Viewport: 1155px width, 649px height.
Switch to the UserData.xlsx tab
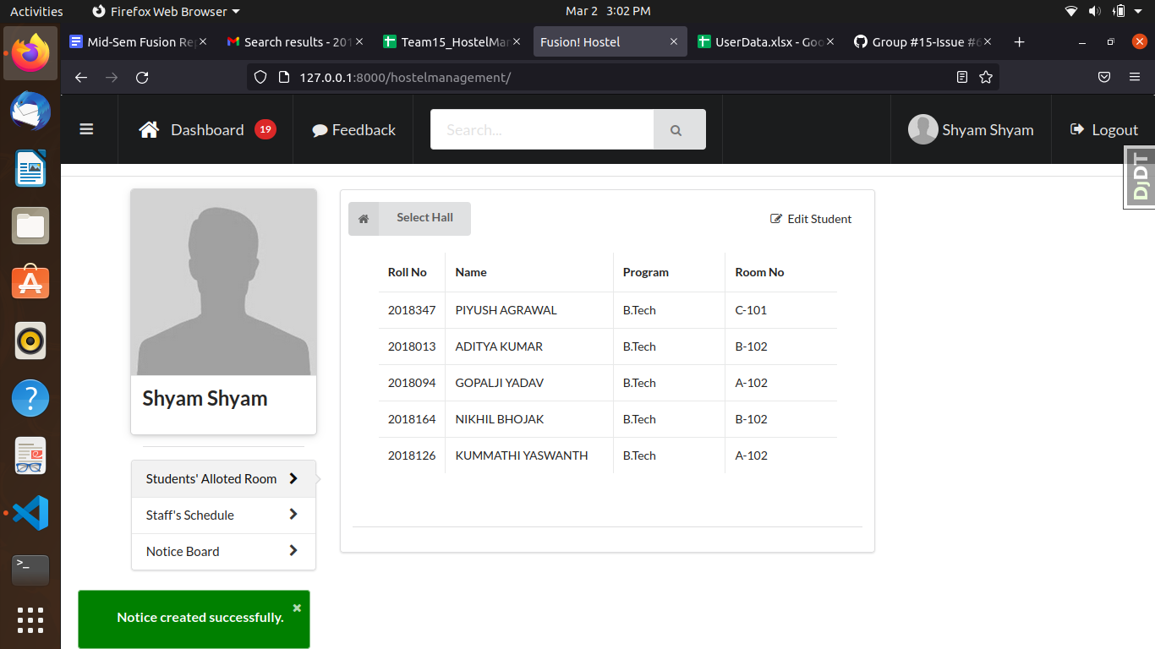(x=767, y=41)
